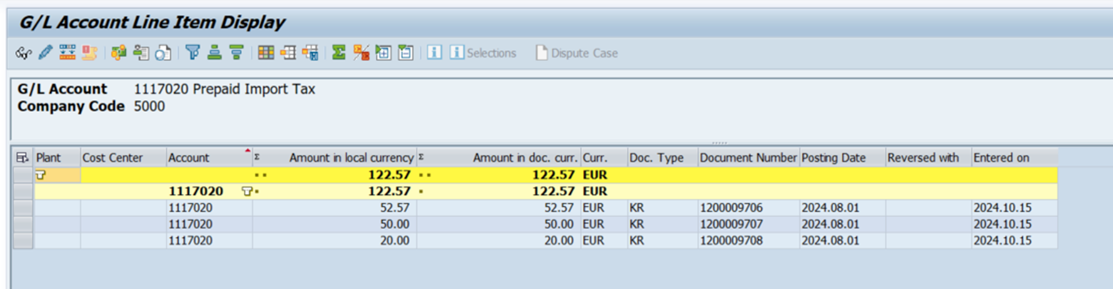The image size is (1113, 289).
Task: Click the Amount in local currency header
Action: [335, 158]
